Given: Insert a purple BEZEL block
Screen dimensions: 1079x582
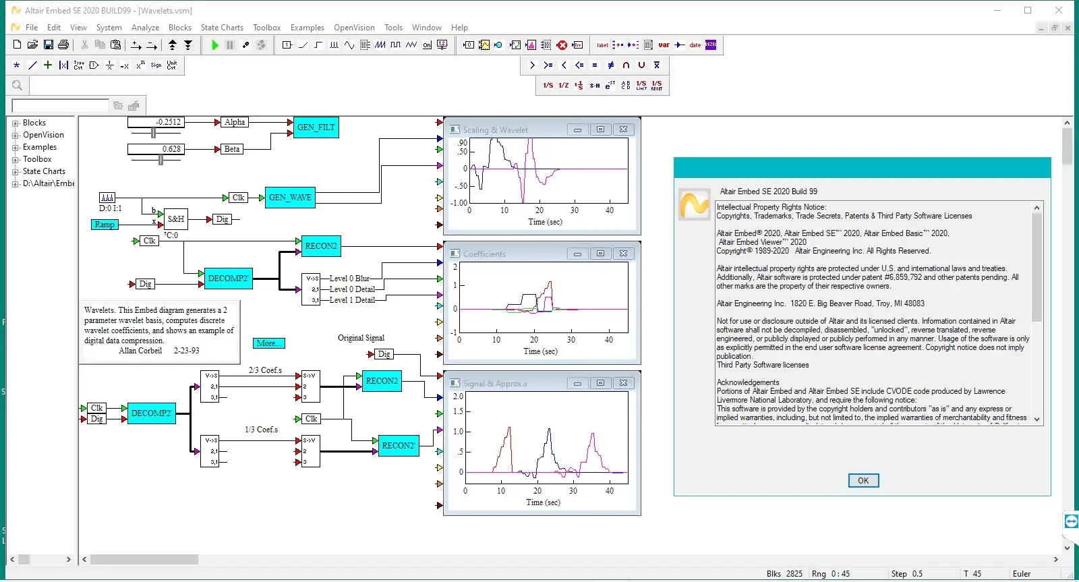Looking at the screenshot, I should [711, 45].
